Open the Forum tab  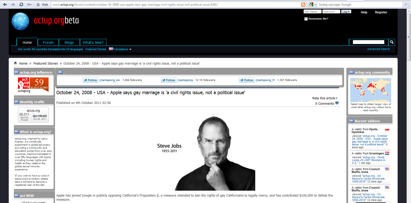[x=48, y=42]
